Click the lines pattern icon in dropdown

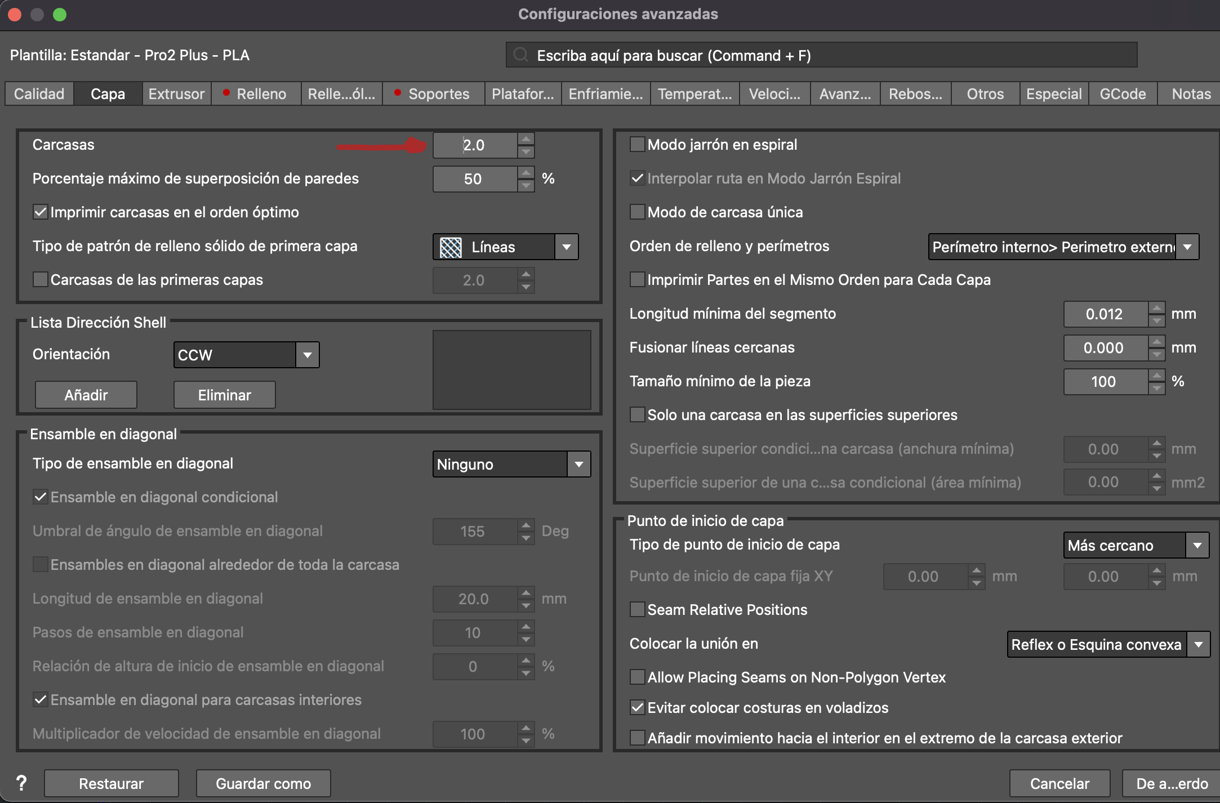(x=451, y=247)
